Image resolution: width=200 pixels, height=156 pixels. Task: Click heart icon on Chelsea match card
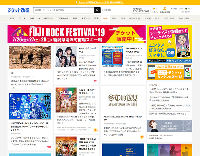coord(49,147)
